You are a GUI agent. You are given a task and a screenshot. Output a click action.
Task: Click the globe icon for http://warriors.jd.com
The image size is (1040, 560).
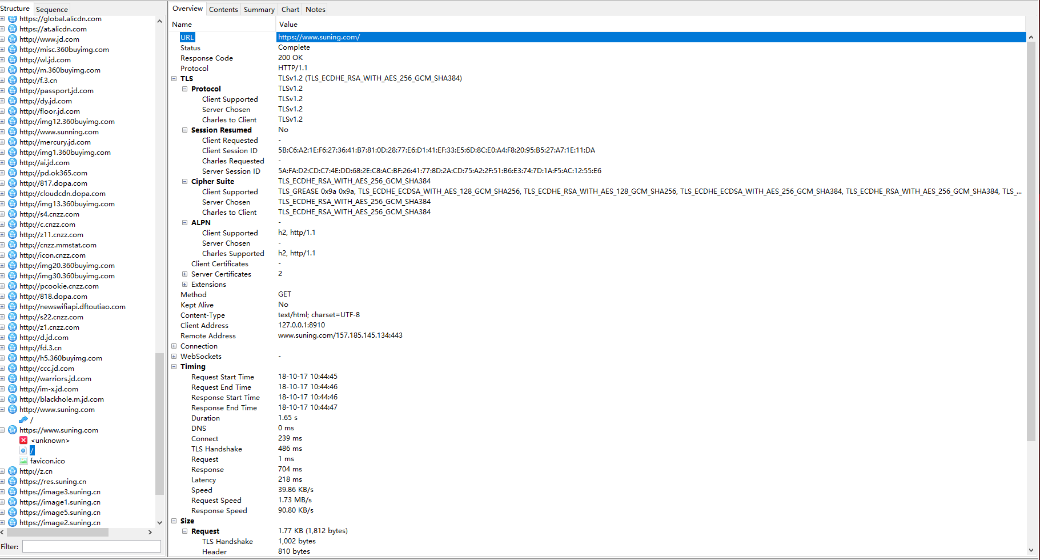13,379
